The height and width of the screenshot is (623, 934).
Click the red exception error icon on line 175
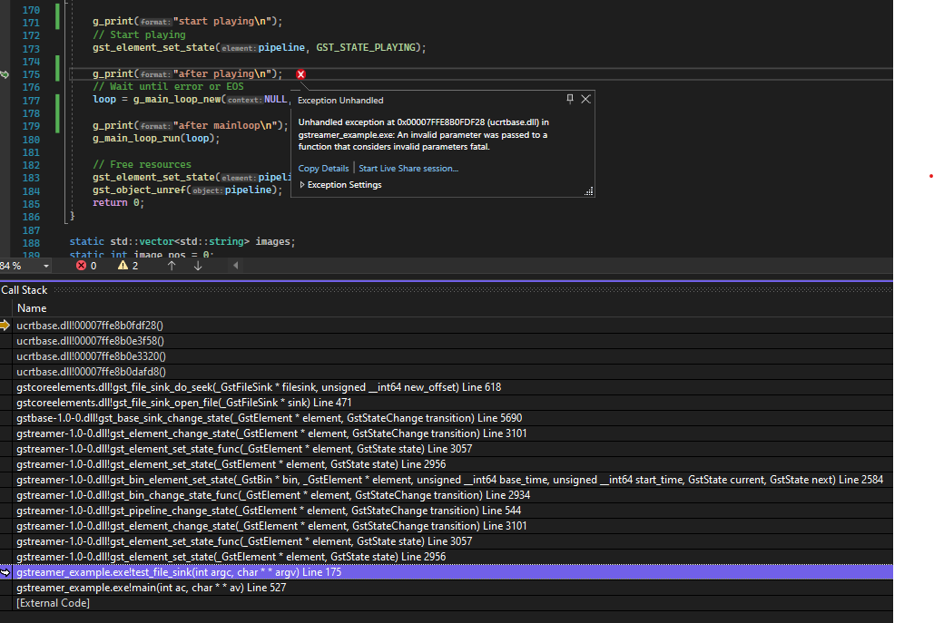click(300, 74)
